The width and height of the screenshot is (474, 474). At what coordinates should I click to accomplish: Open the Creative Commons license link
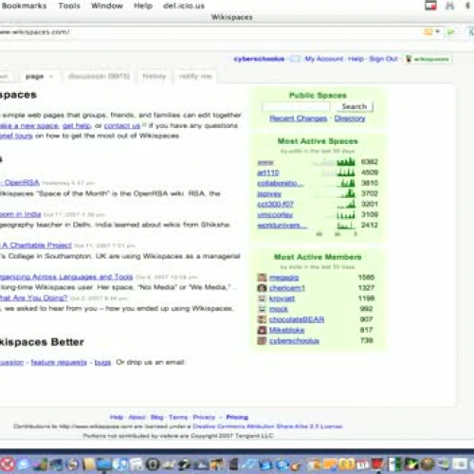coord(267,427)
